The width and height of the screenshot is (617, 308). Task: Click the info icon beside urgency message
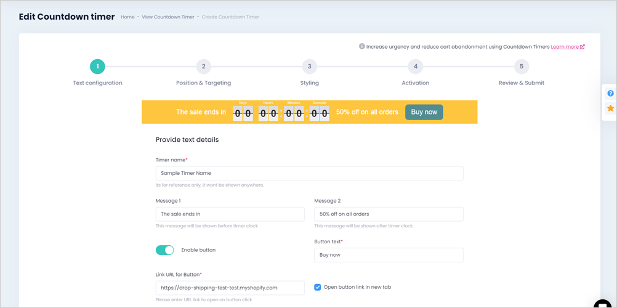coord(361,46)
